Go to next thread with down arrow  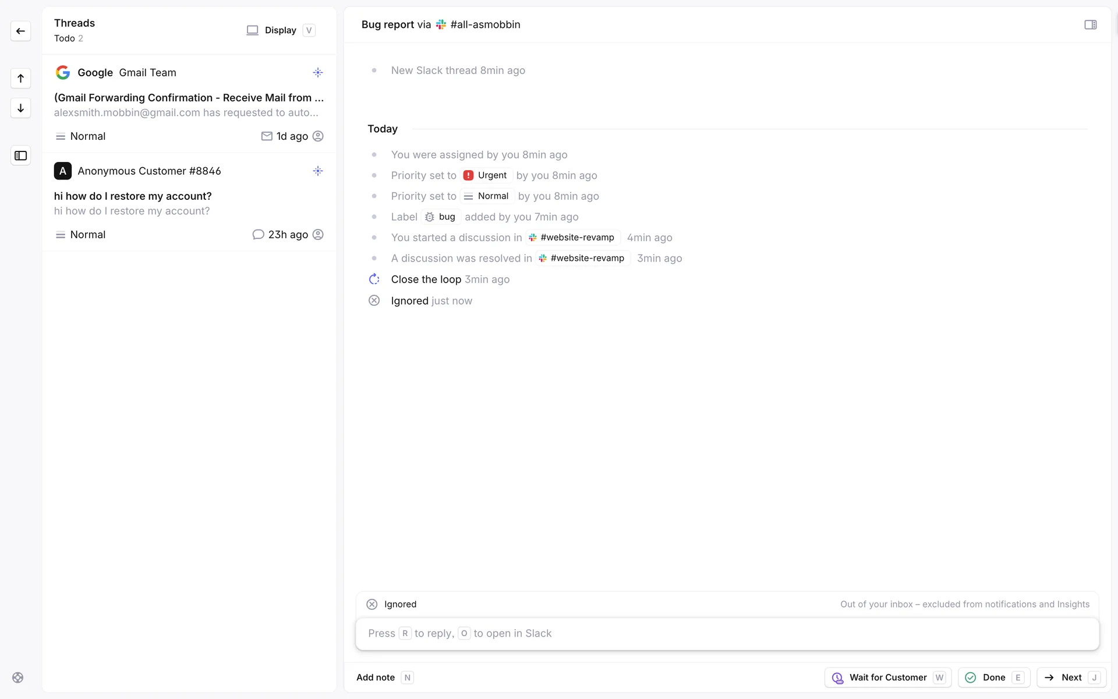pos(20,108)
